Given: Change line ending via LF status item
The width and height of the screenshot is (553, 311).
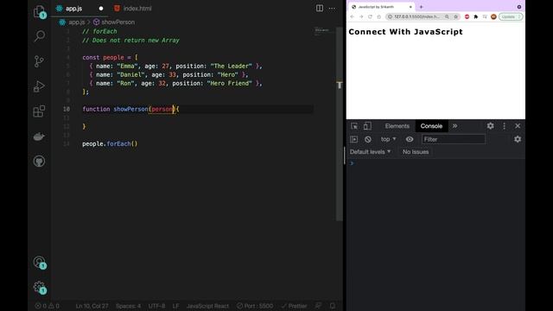Looking at the screenshot, I should click(x=175, y=306).
